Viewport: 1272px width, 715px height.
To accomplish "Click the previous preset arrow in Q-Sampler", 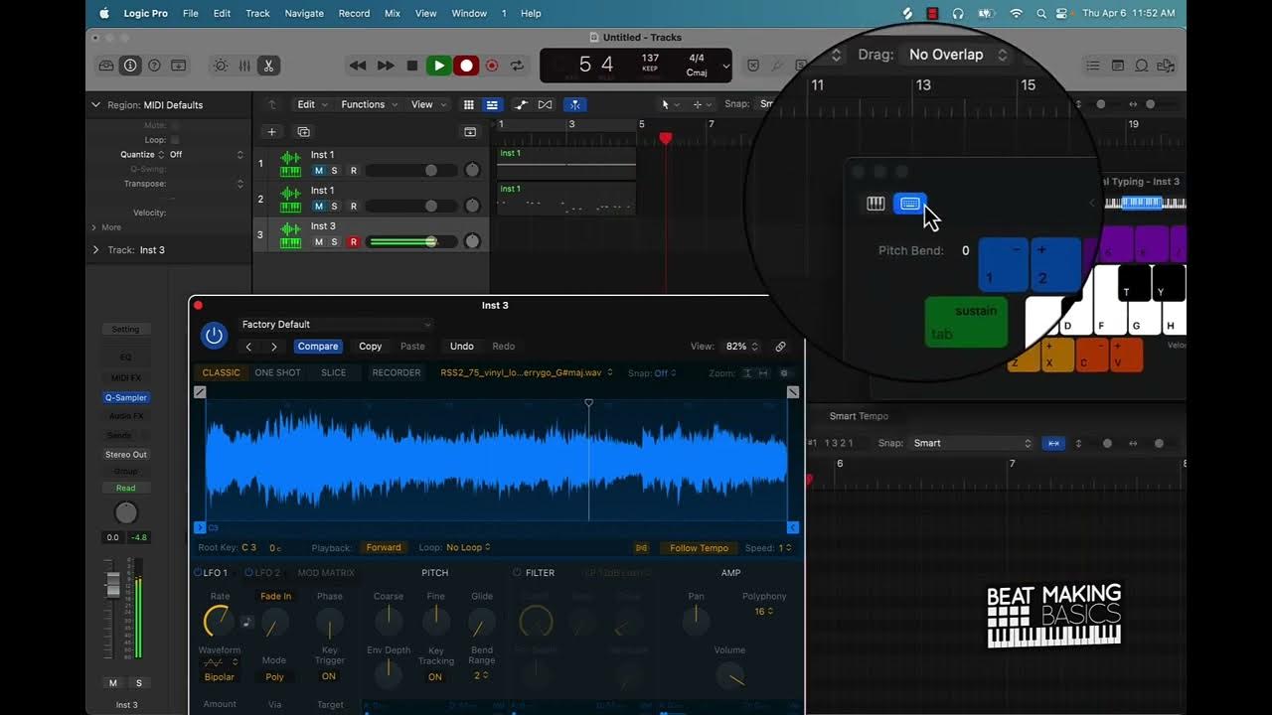I will point(248,347).
